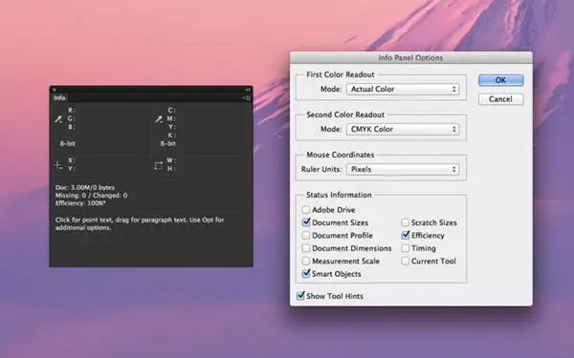Screen dimensions: 574x358
Task: Click the Cancel button
Action: click(500, 99)
